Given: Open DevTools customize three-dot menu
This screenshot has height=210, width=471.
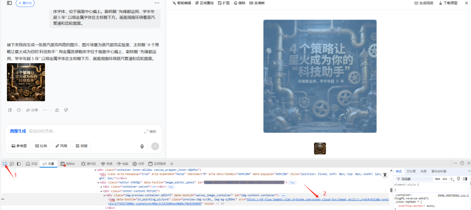Looking at the screenshot, I should coord(455,163).
